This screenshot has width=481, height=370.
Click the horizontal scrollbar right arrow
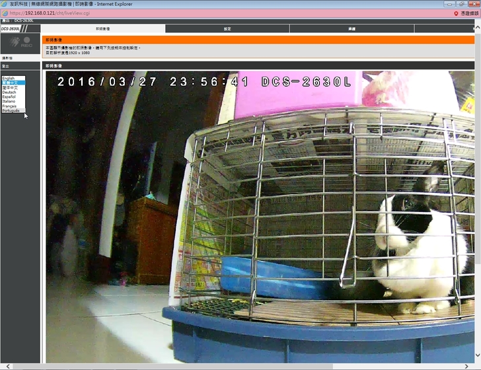[466, 366]
